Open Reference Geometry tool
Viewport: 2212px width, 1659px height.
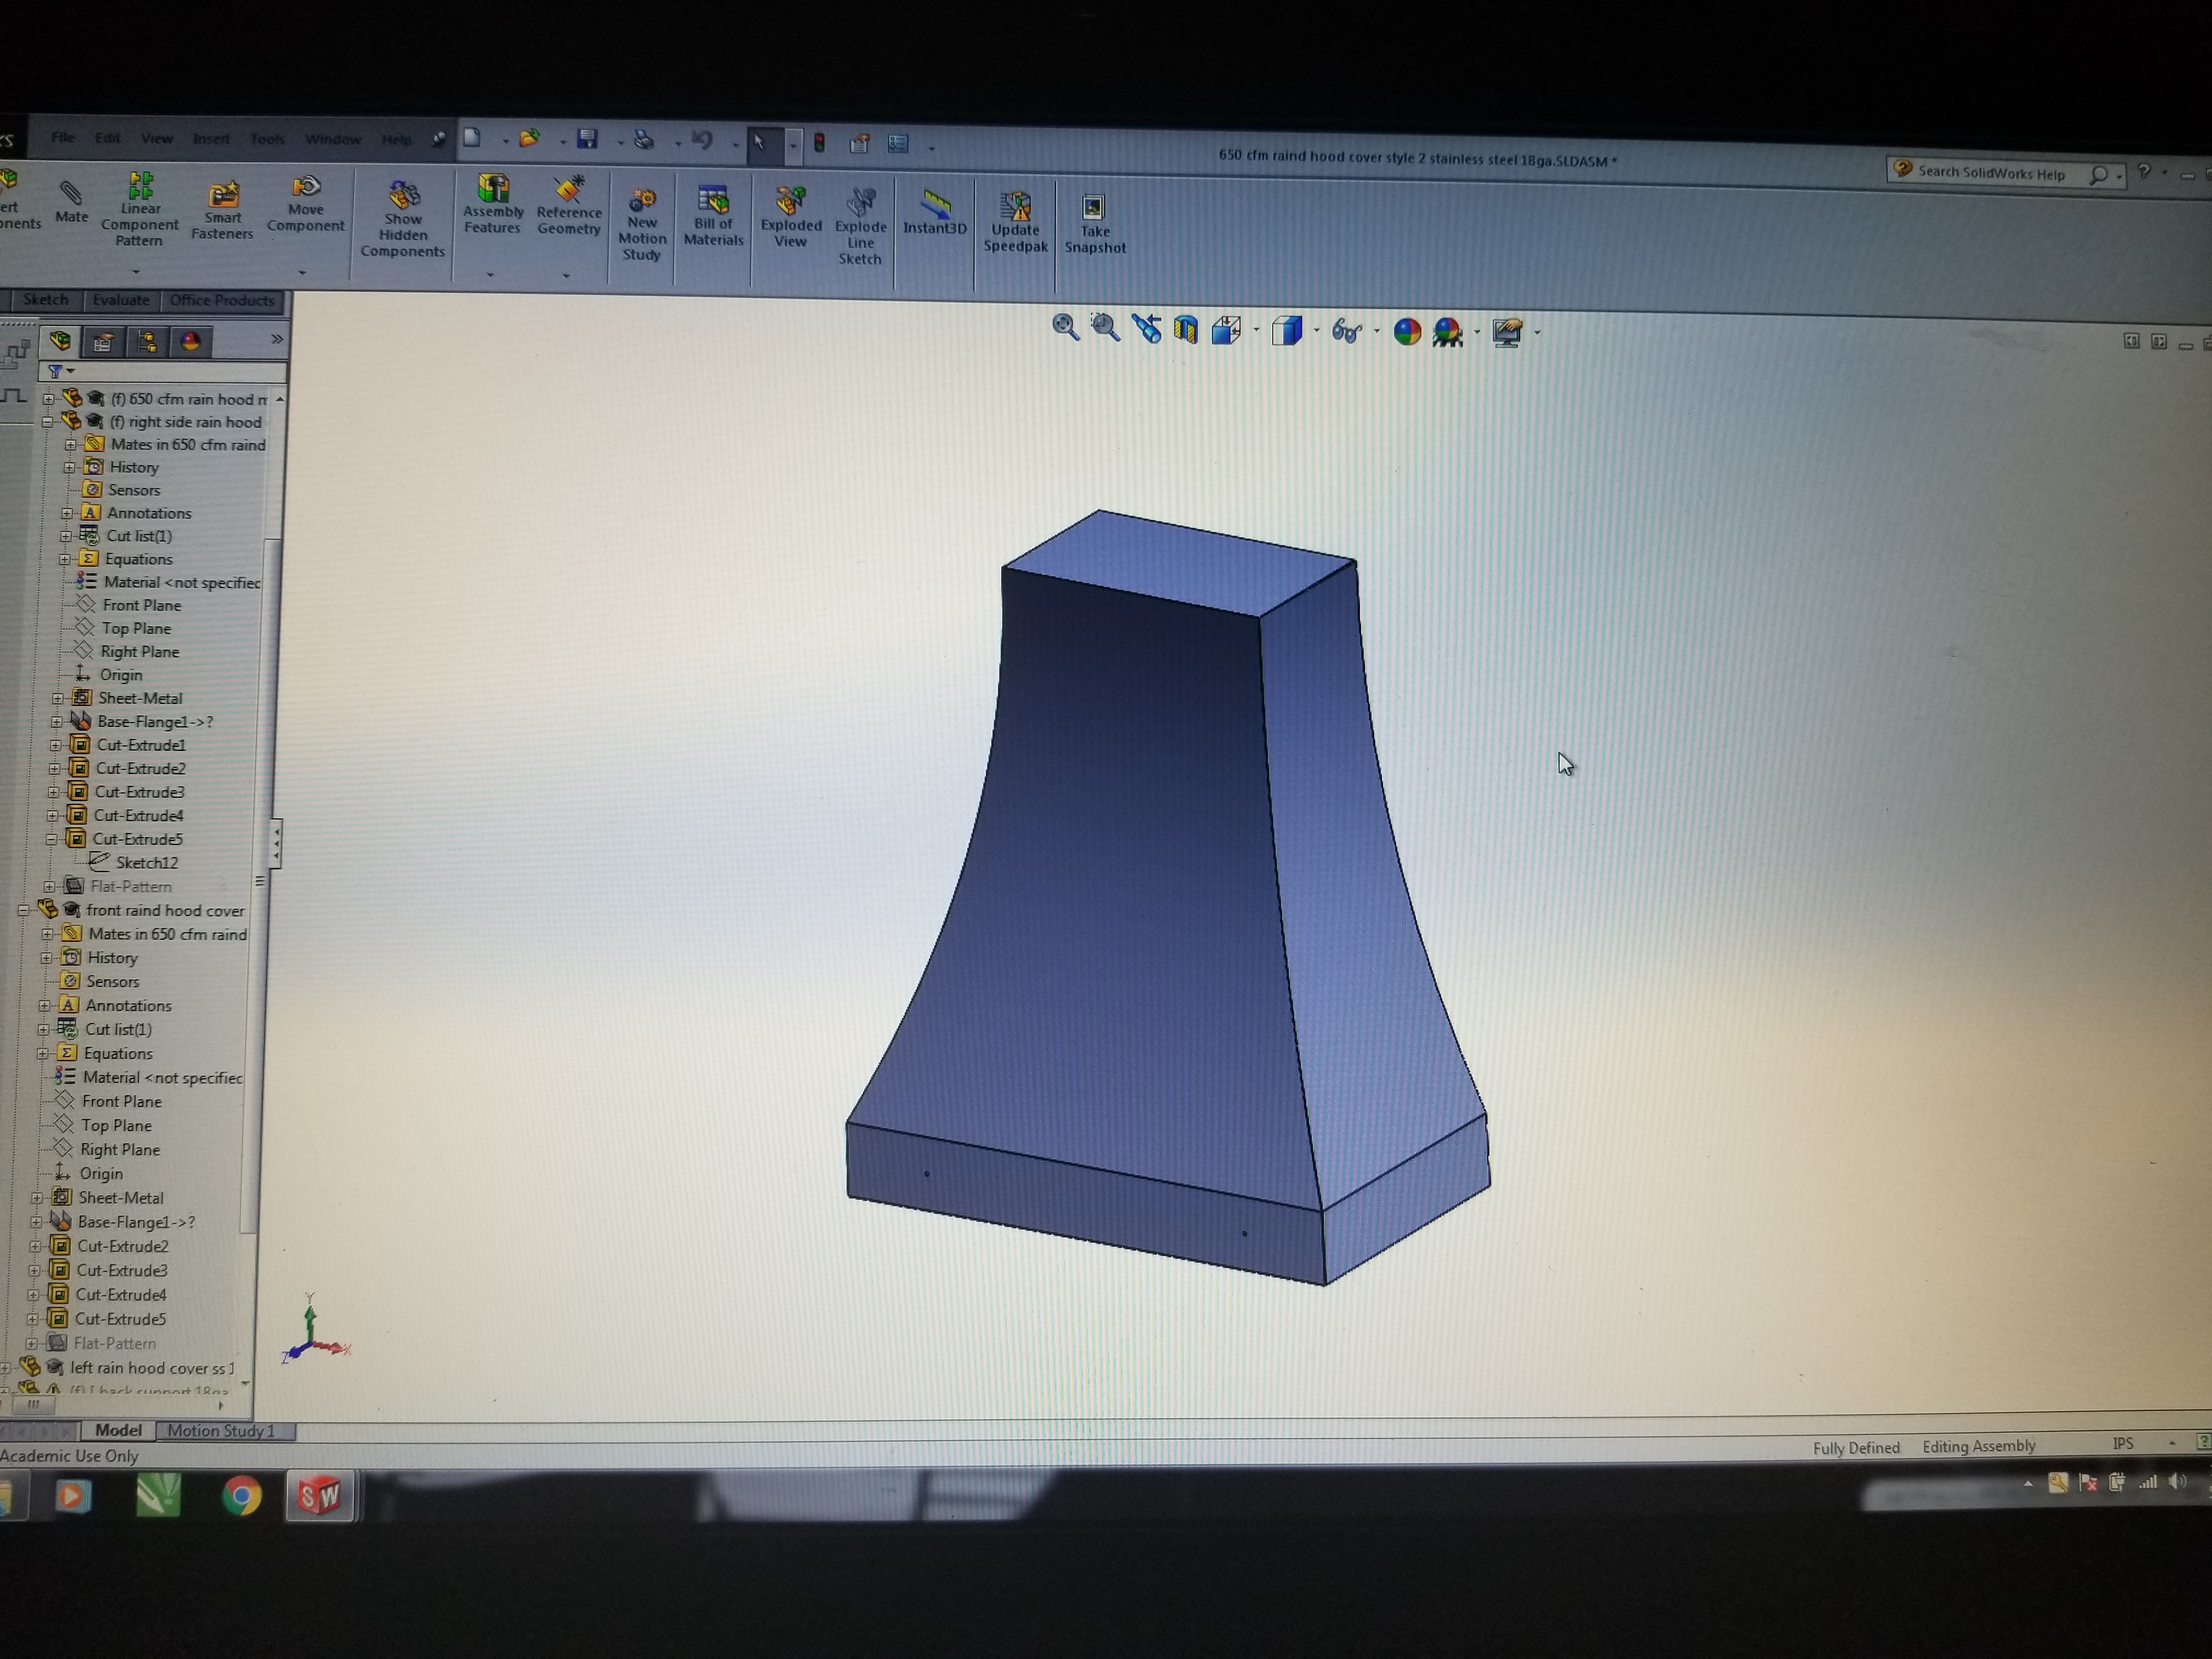tap(569, 206)
